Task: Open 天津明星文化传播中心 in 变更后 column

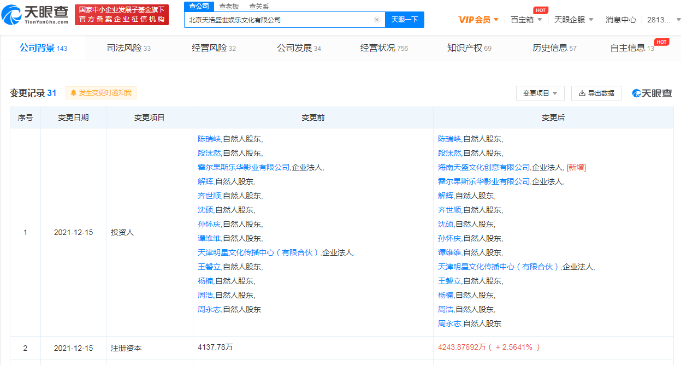Action: [499, 267]
